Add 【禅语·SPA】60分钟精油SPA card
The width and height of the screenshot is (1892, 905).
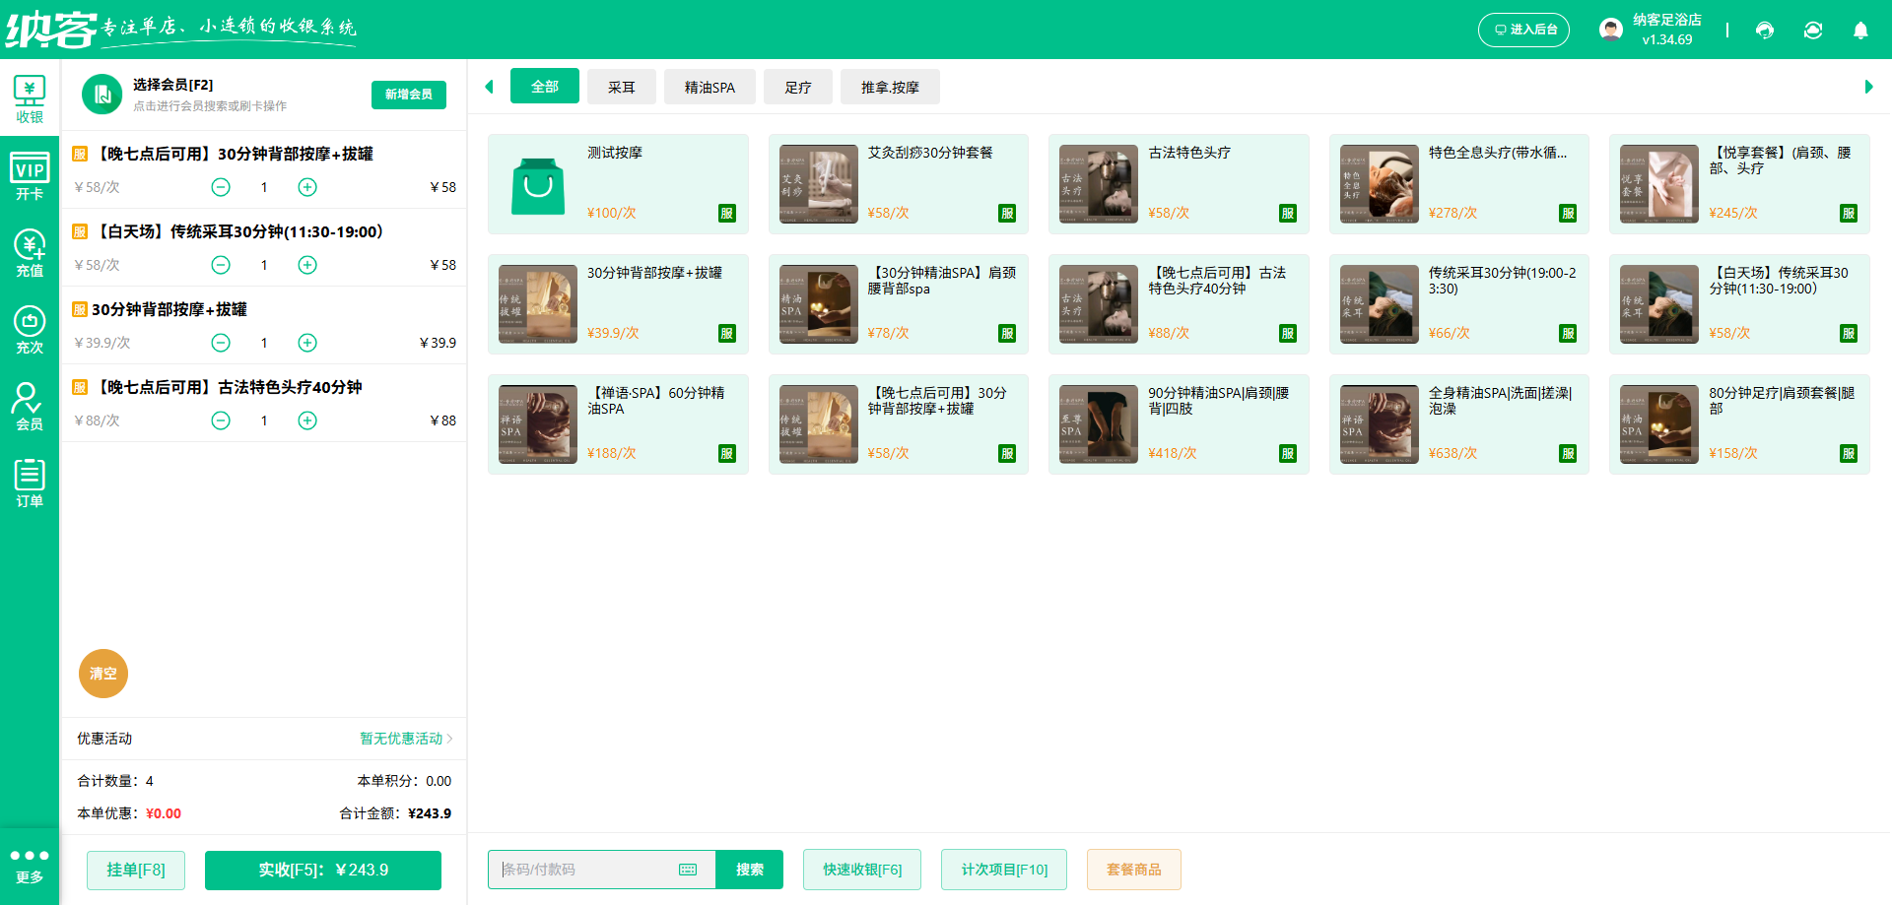[x=618, y=424]
